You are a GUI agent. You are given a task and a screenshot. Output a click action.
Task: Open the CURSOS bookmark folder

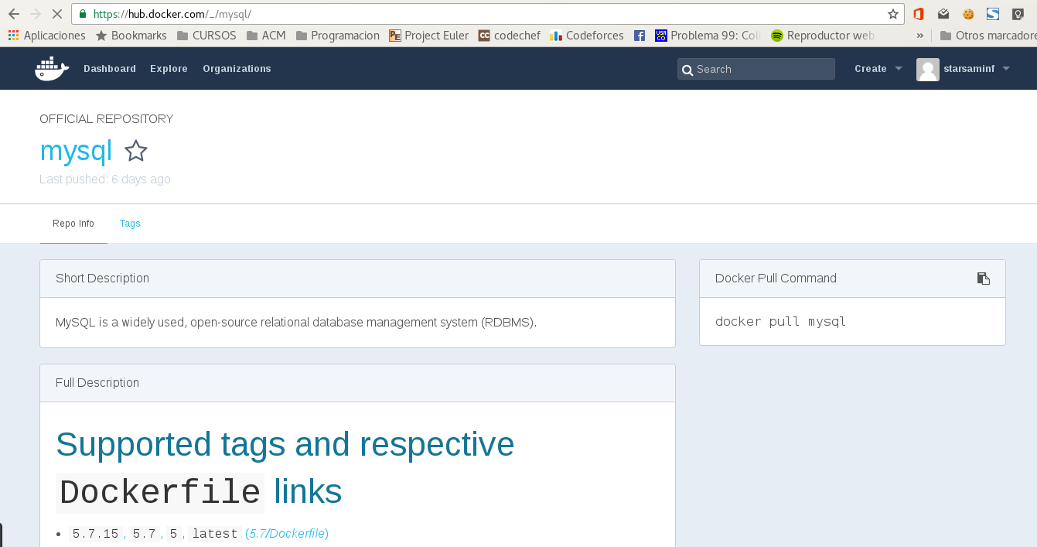(x=206, y=36)
